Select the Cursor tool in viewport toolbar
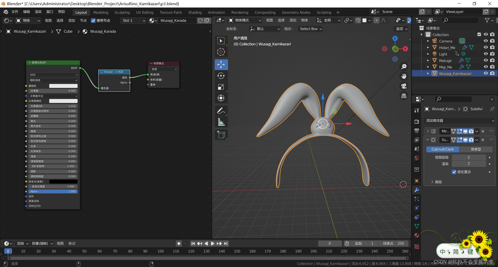 221,52
